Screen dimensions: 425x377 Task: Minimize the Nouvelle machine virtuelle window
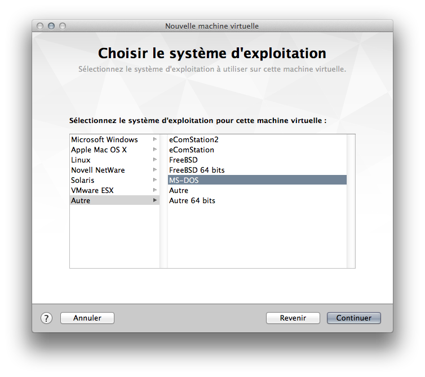pos(51,26)
